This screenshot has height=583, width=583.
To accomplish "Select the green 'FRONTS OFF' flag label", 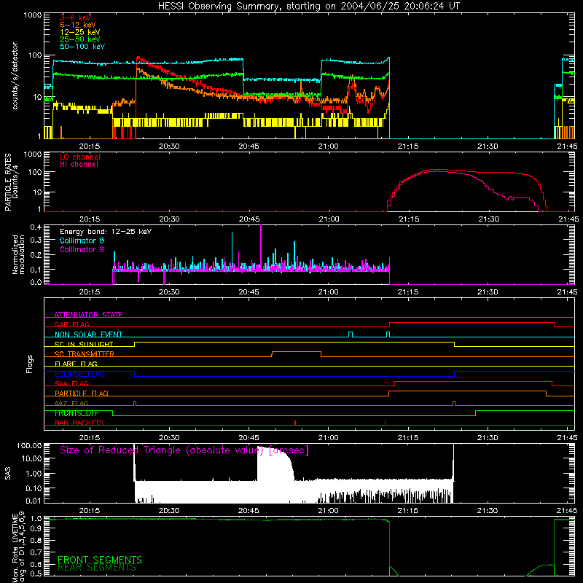I will click(x=77, y=413).
